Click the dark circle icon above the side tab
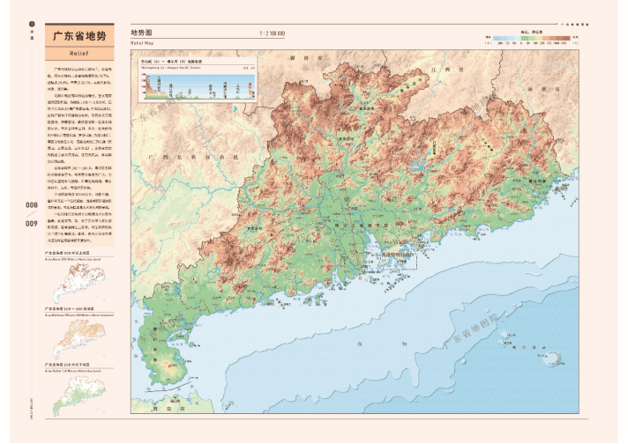Image resolution: width=628 pixels, height=444 pixels. point(32,25)
